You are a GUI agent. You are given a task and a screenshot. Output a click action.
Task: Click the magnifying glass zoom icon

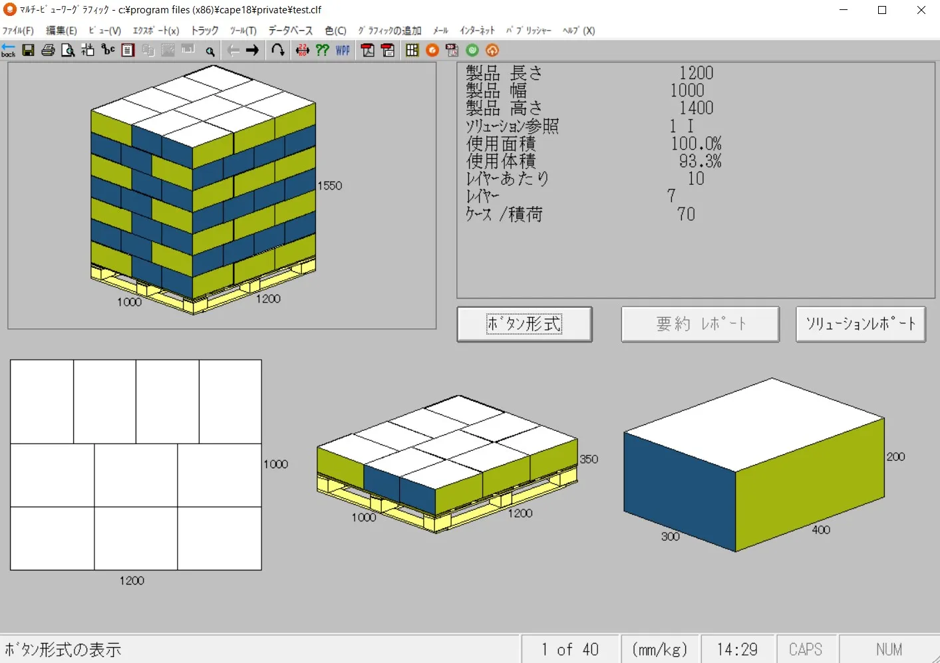pyautogui.click(x=210, y=51)
